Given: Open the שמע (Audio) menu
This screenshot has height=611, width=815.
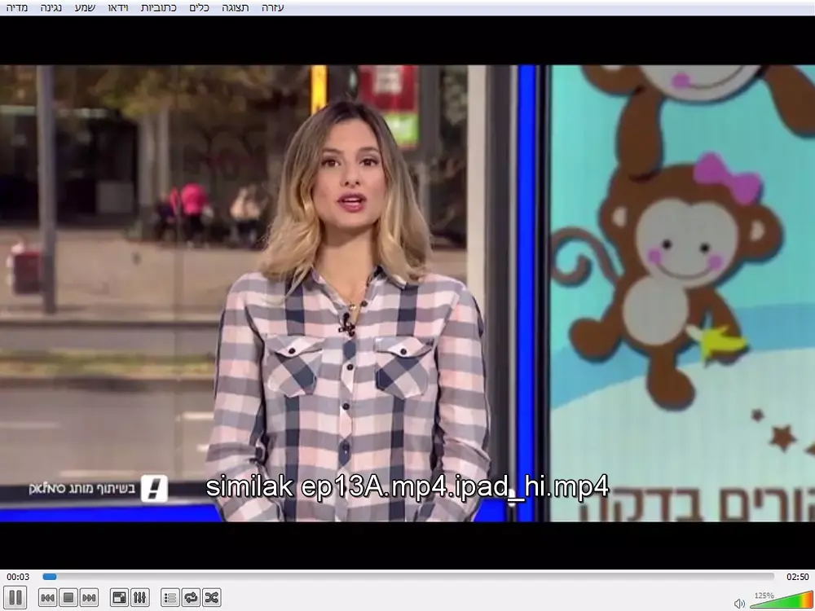Looking at the screenshot, I should point(85,8).
